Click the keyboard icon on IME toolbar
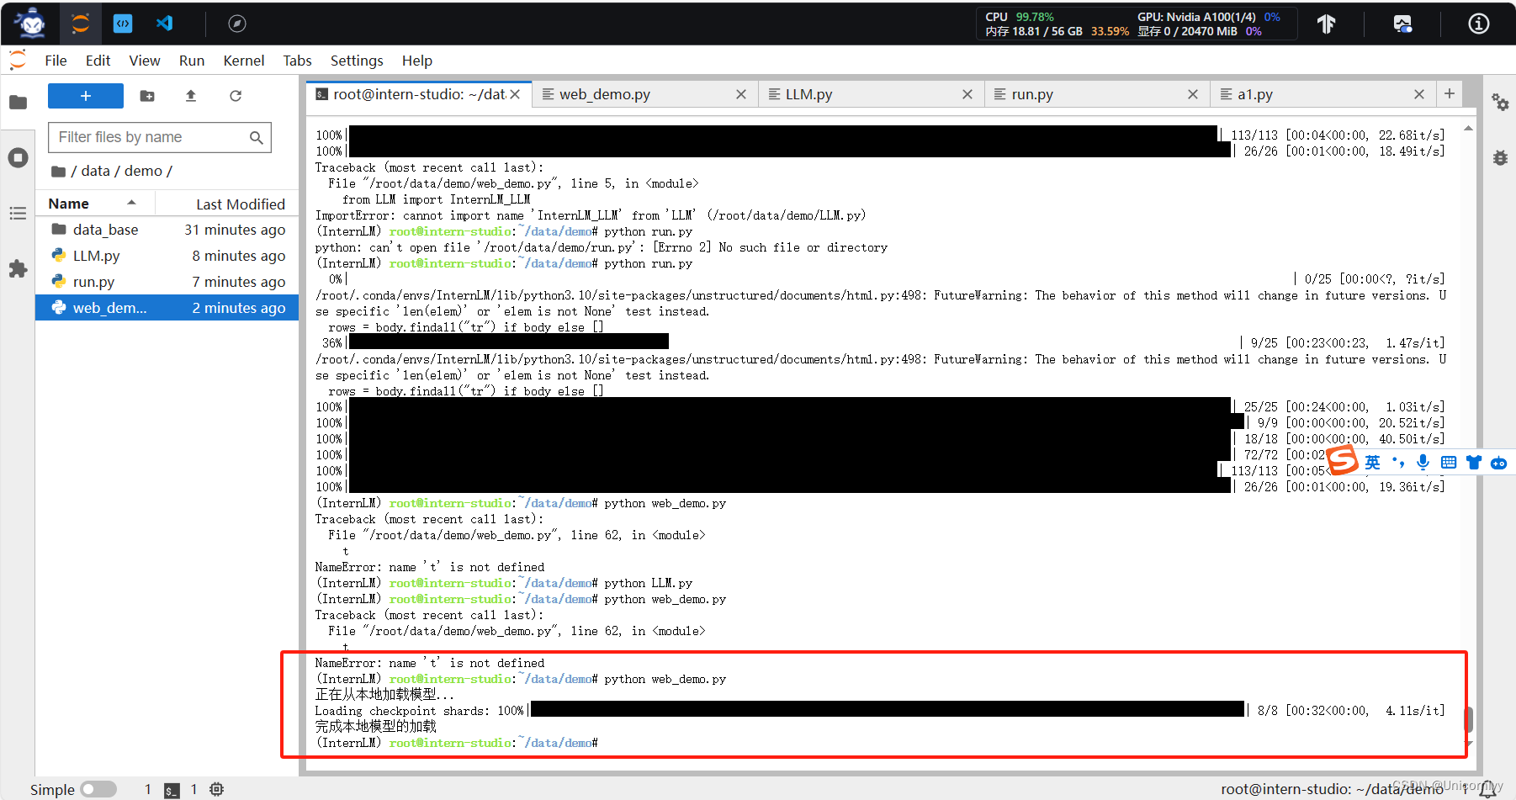Image resolution: width=1516 pixels, height=800 pixels. click(x=1448, y=462)
